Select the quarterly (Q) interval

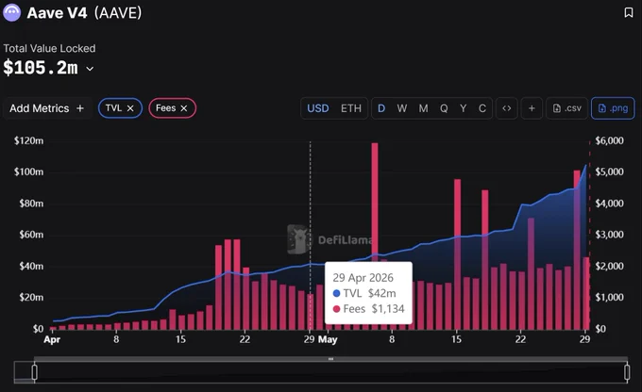point(444,108)
